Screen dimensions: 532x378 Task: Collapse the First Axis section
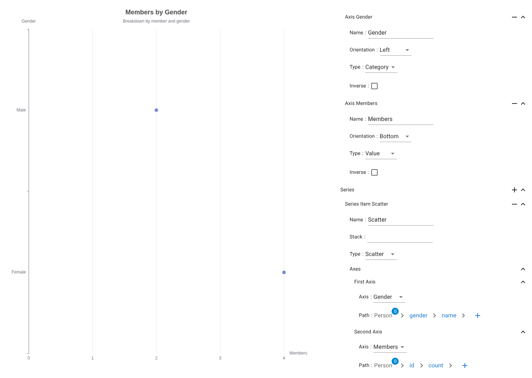pyautogui.click(x=523, y=282)
